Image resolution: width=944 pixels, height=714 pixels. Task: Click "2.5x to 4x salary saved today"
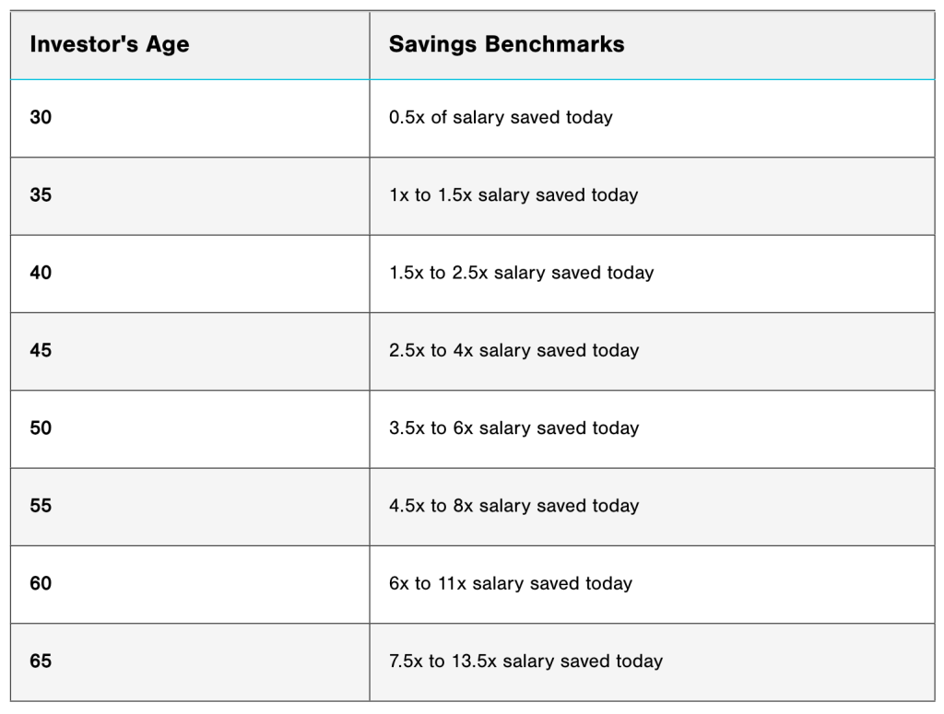[513, 350]
